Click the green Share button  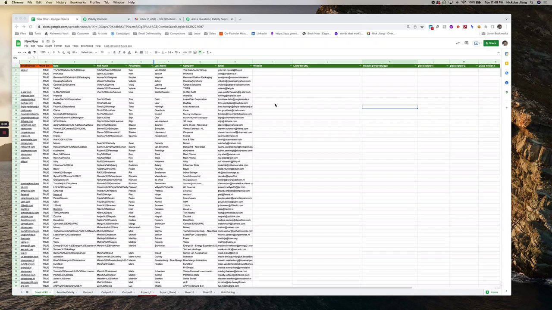(490, 43)
